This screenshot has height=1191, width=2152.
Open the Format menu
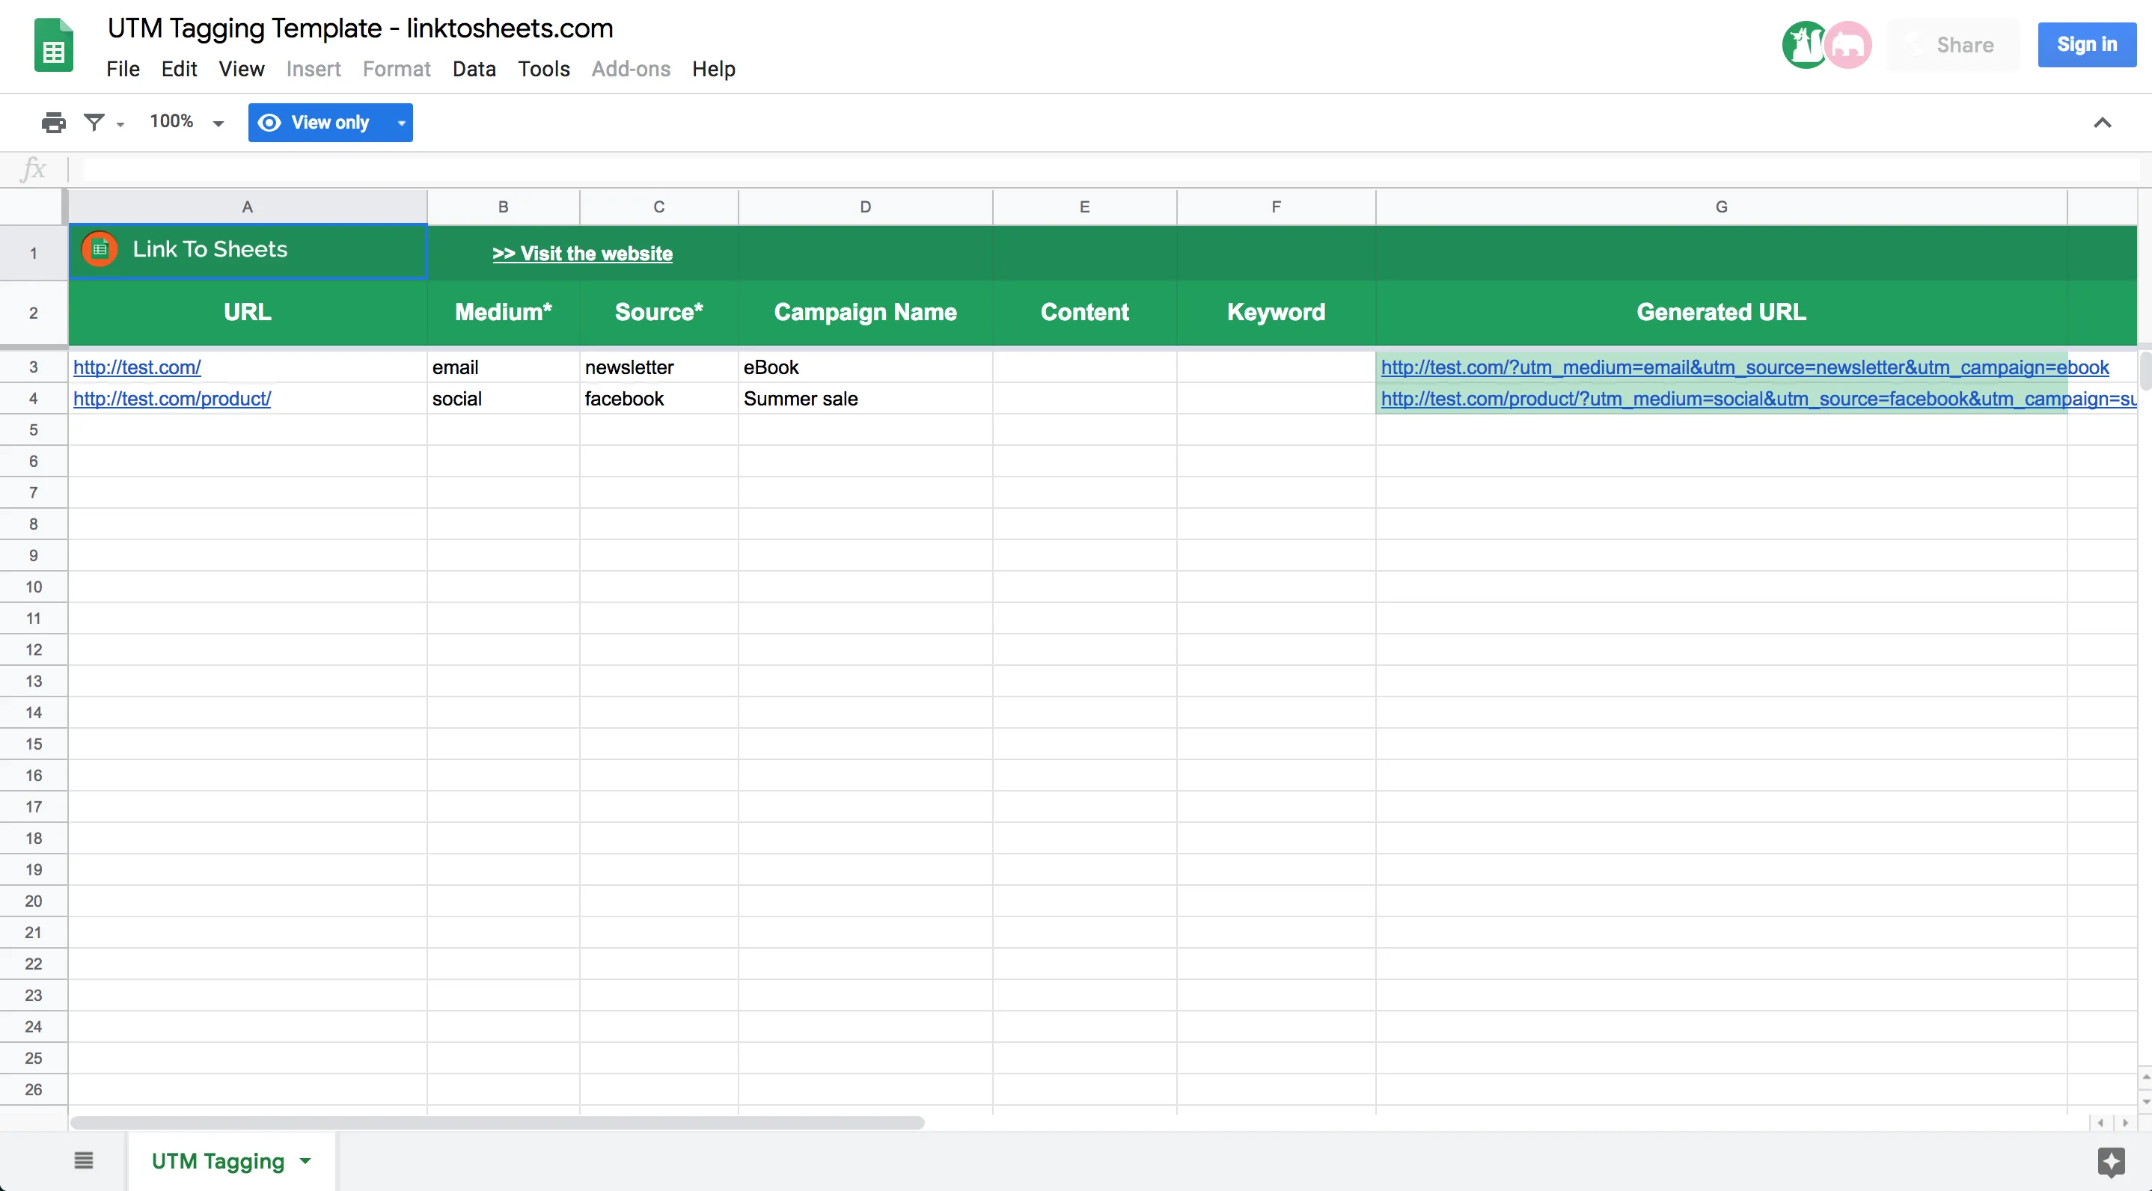click(x=396, y=69)
